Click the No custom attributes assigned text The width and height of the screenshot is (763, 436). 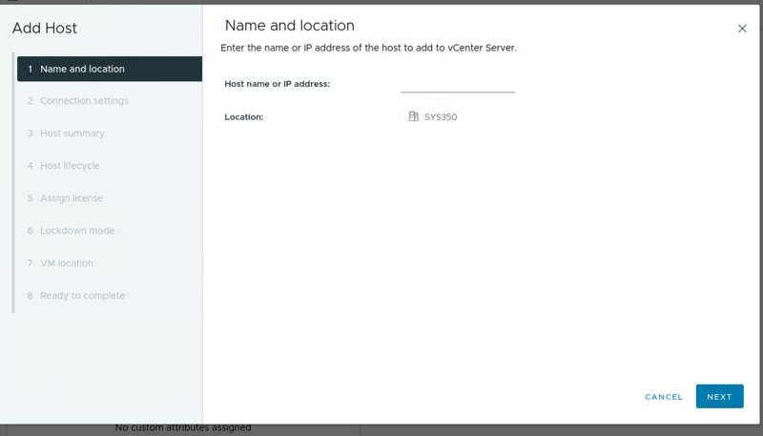click(x=183, y=427)
